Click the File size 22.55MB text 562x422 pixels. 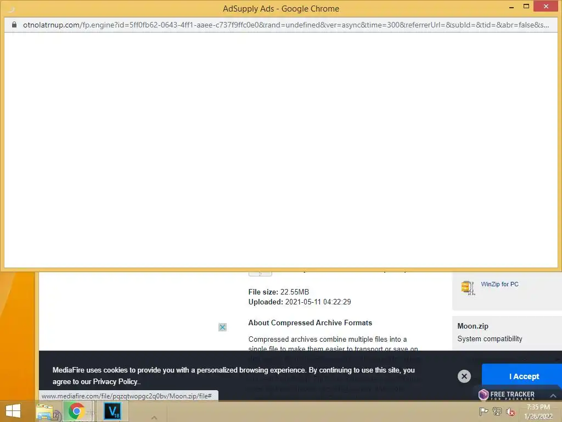pos(278,292)
